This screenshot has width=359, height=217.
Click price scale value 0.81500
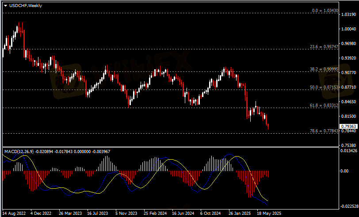click(x=348, y=116)
